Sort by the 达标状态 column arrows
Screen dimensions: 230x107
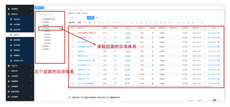click(x=145, y=28)
